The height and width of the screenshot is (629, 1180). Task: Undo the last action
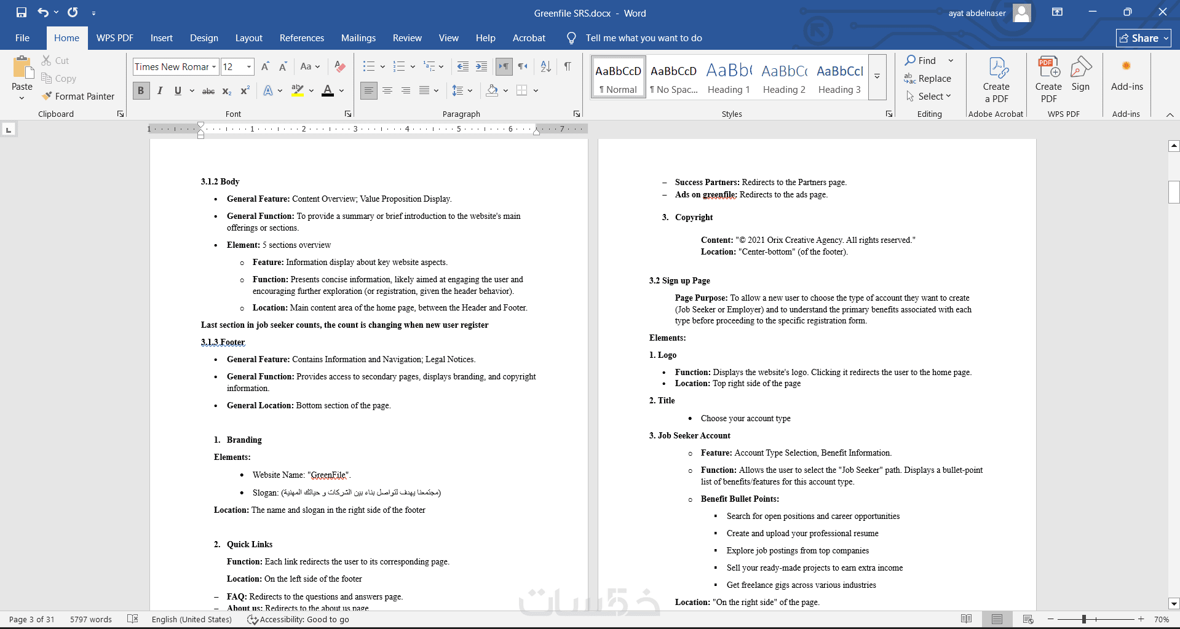coord(42,12)
